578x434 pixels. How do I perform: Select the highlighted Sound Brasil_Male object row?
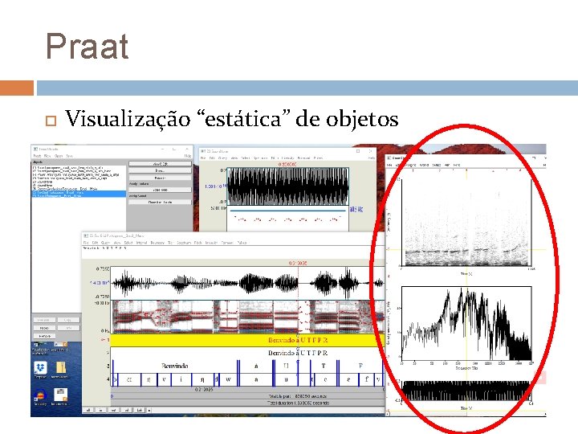coord(79,196)
